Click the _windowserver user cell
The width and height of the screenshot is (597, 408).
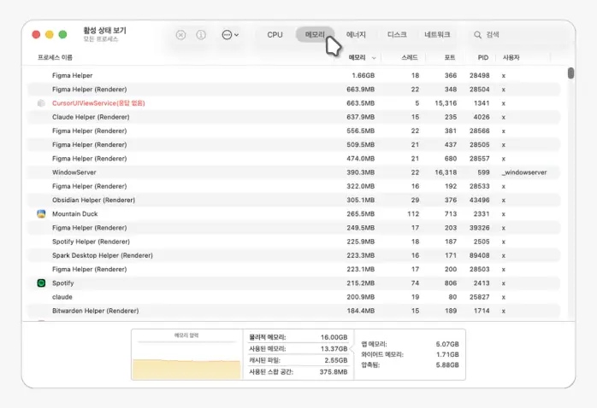[x=524, y=172]
